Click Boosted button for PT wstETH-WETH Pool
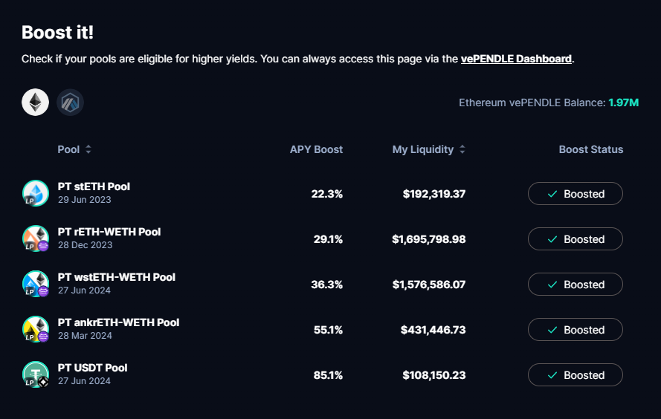 (575, 285)
